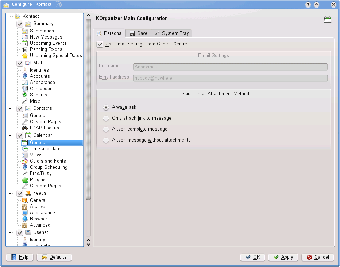Confirm with the OK button
The height and width of the screenshot is (267, 340).
(252, 257)
